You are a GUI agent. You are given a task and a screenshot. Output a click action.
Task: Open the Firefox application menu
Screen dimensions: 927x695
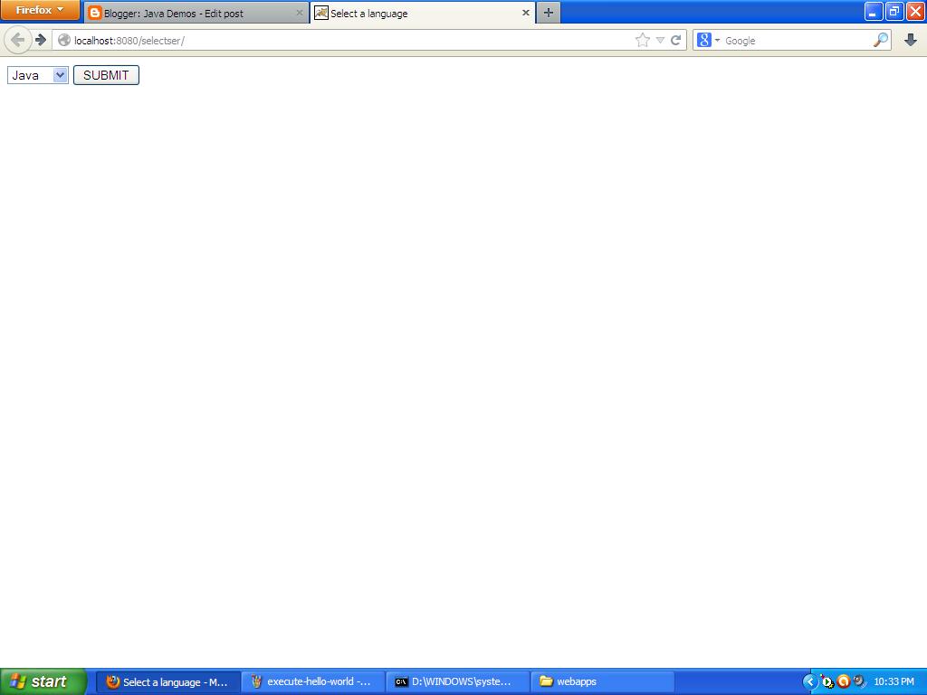click(40, 10)
